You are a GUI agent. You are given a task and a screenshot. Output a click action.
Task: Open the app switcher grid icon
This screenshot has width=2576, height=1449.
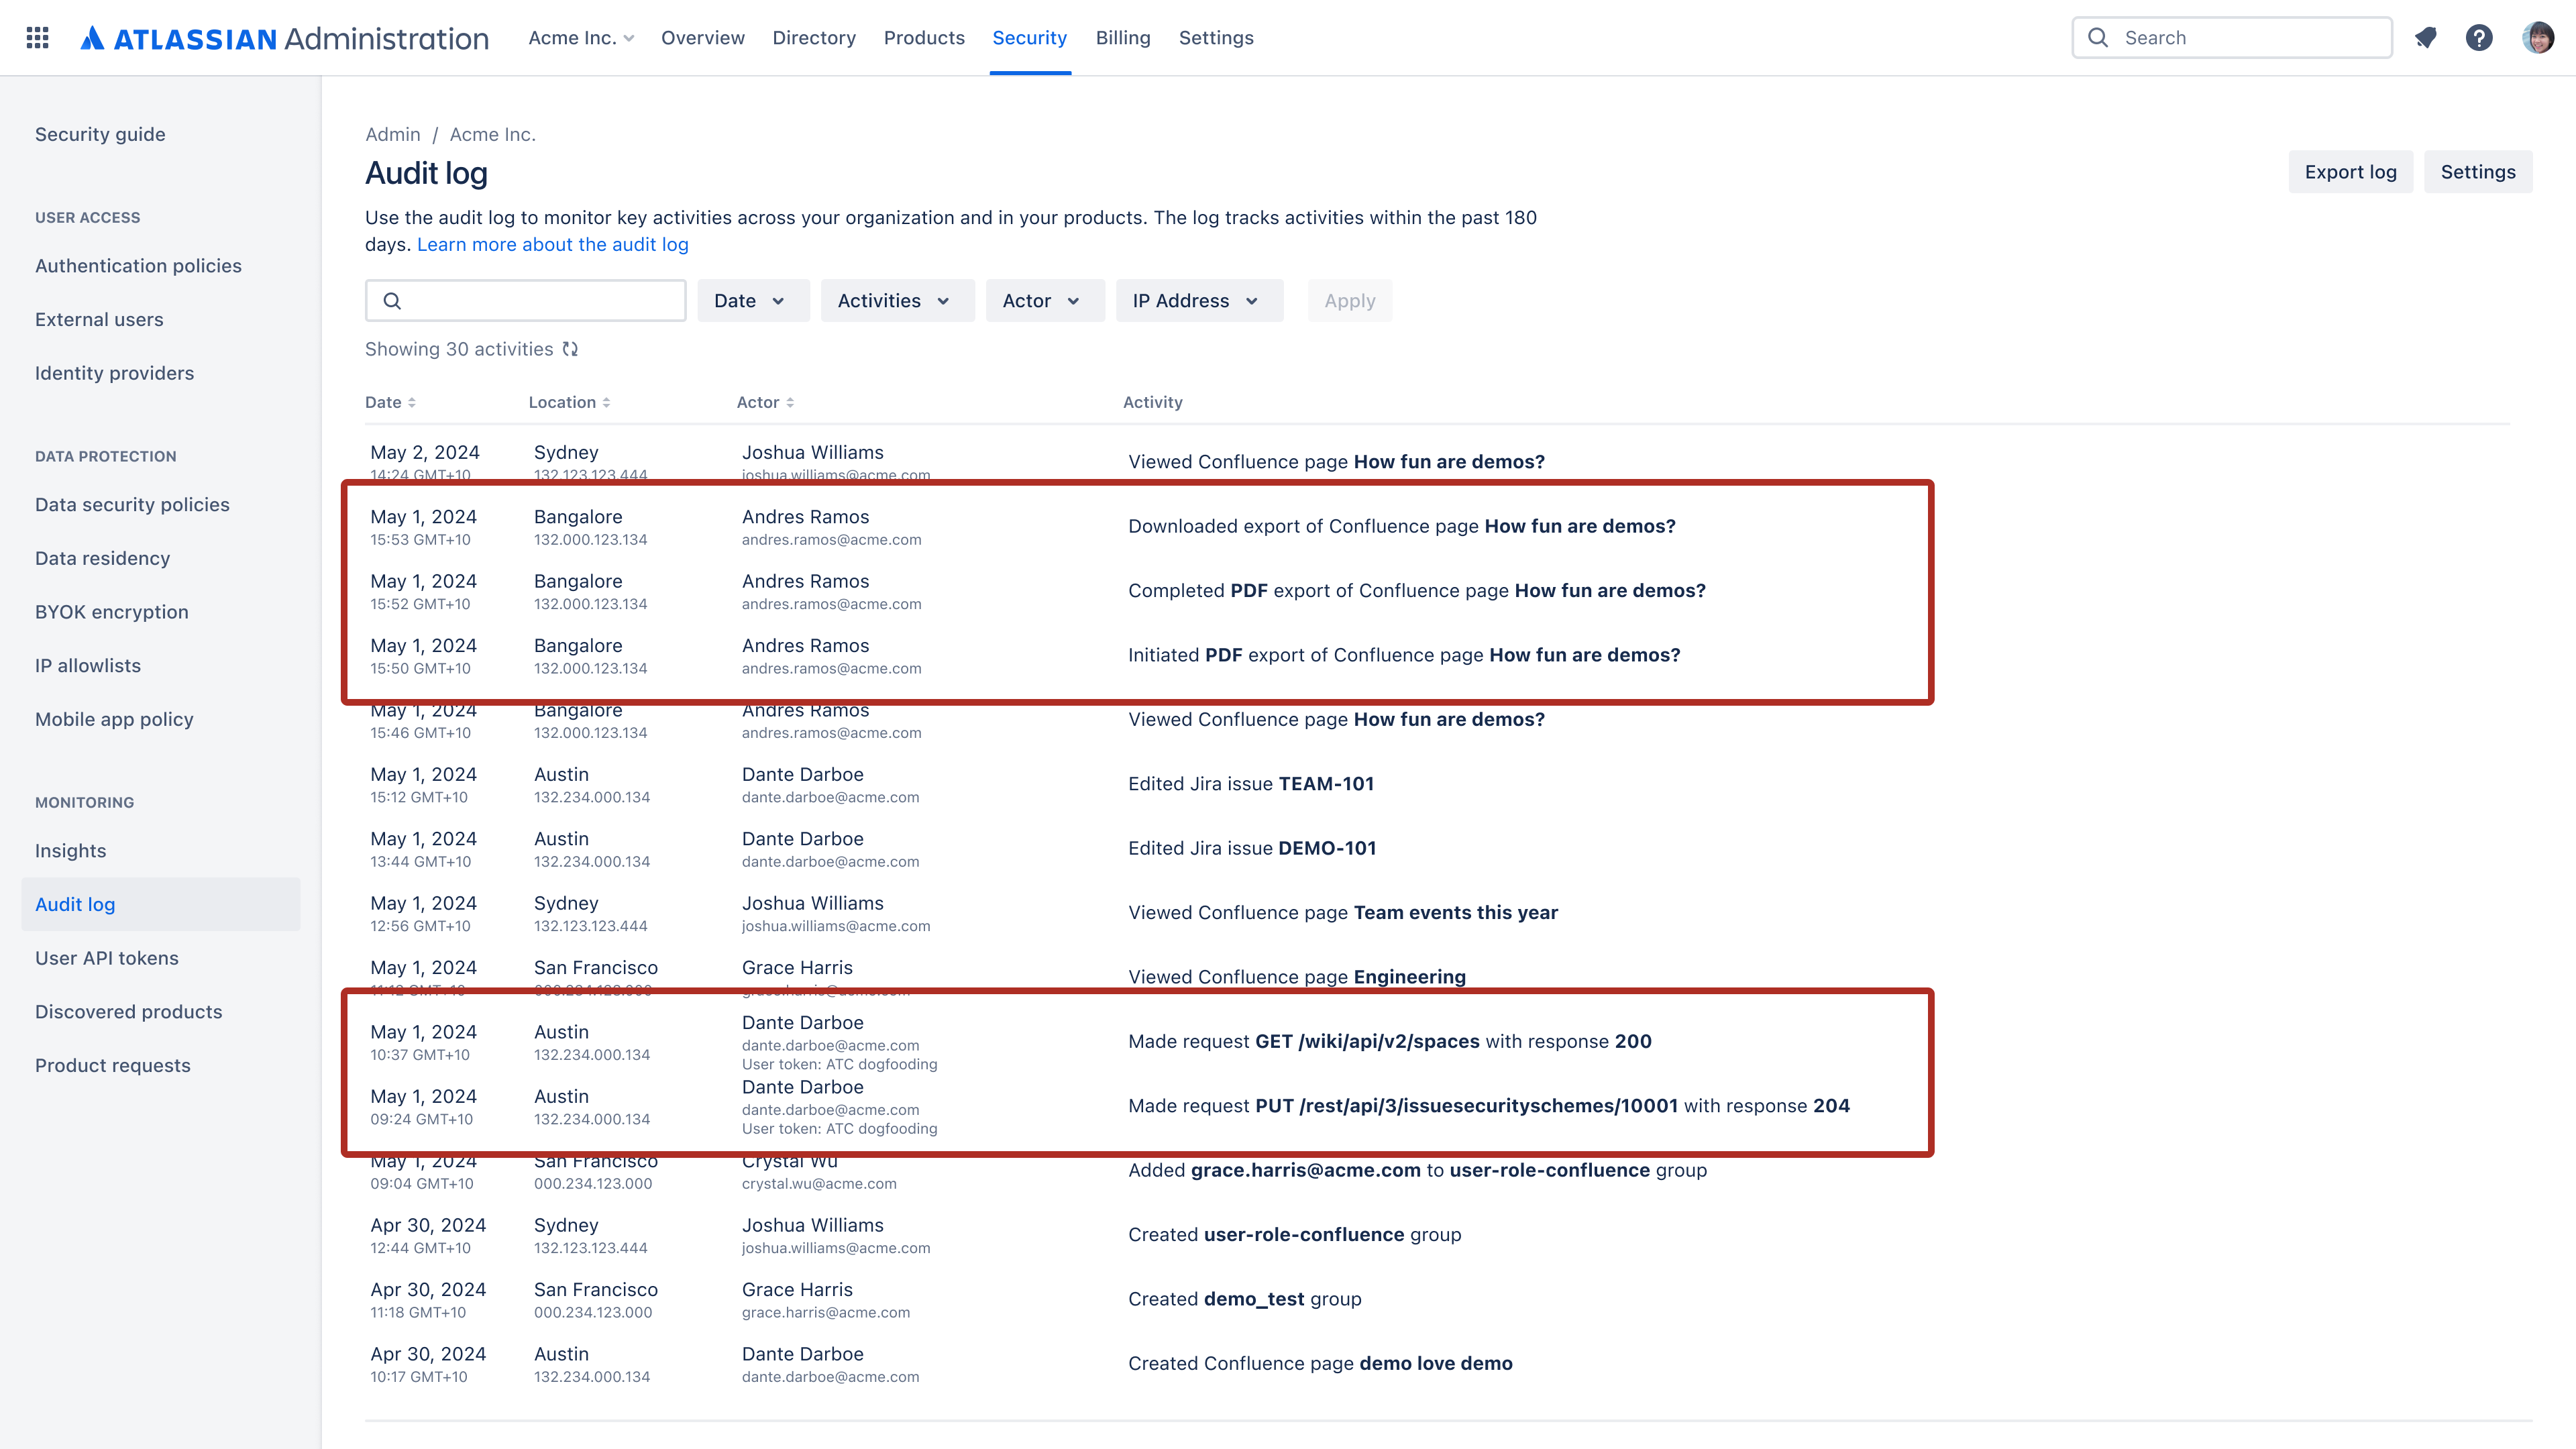pos(37,38)
